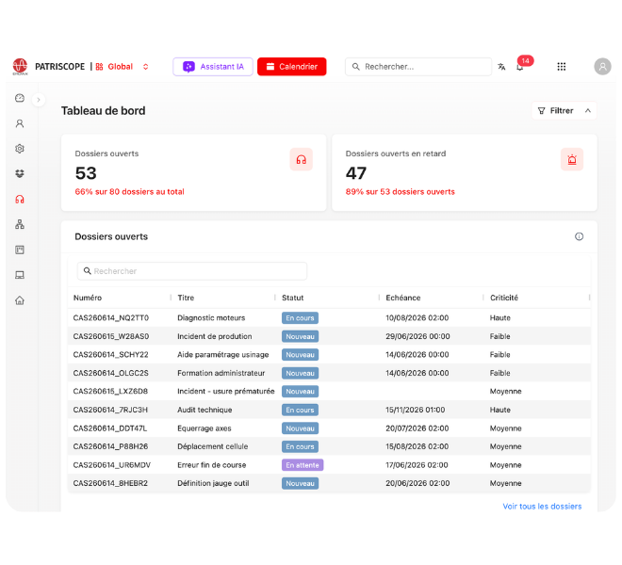The height and width of the screenshot is (565, 622).
Task: Open the organization hierarchy sidebar icon
Action: click(20, 224)
